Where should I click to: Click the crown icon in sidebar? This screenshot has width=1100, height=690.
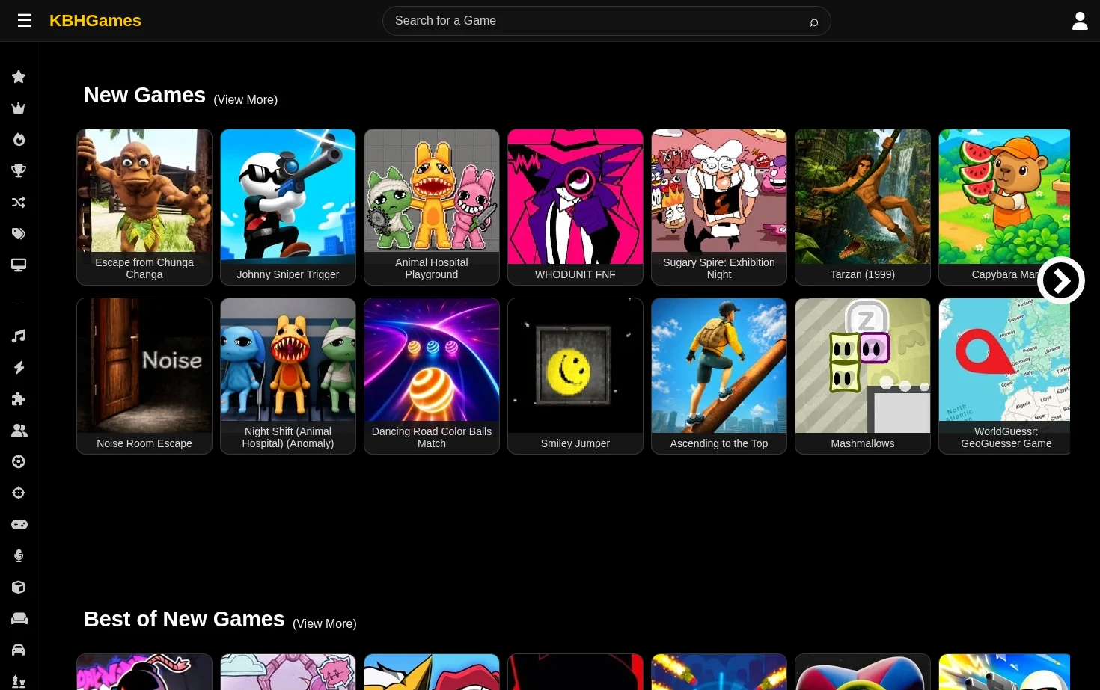(x=19, y=108)
